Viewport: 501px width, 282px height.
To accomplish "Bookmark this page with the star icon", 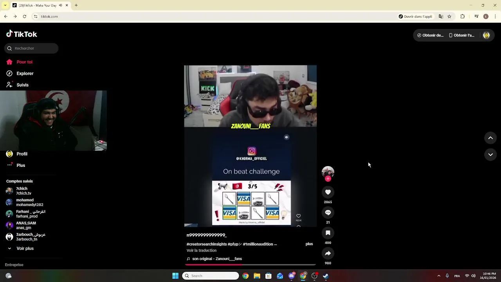I will [449, 16].
